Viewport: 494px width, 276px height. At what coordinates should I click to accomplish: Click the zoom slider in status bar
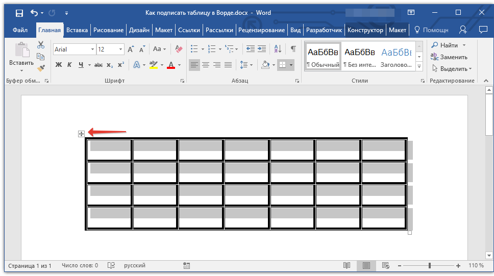(x=430, y=266)
